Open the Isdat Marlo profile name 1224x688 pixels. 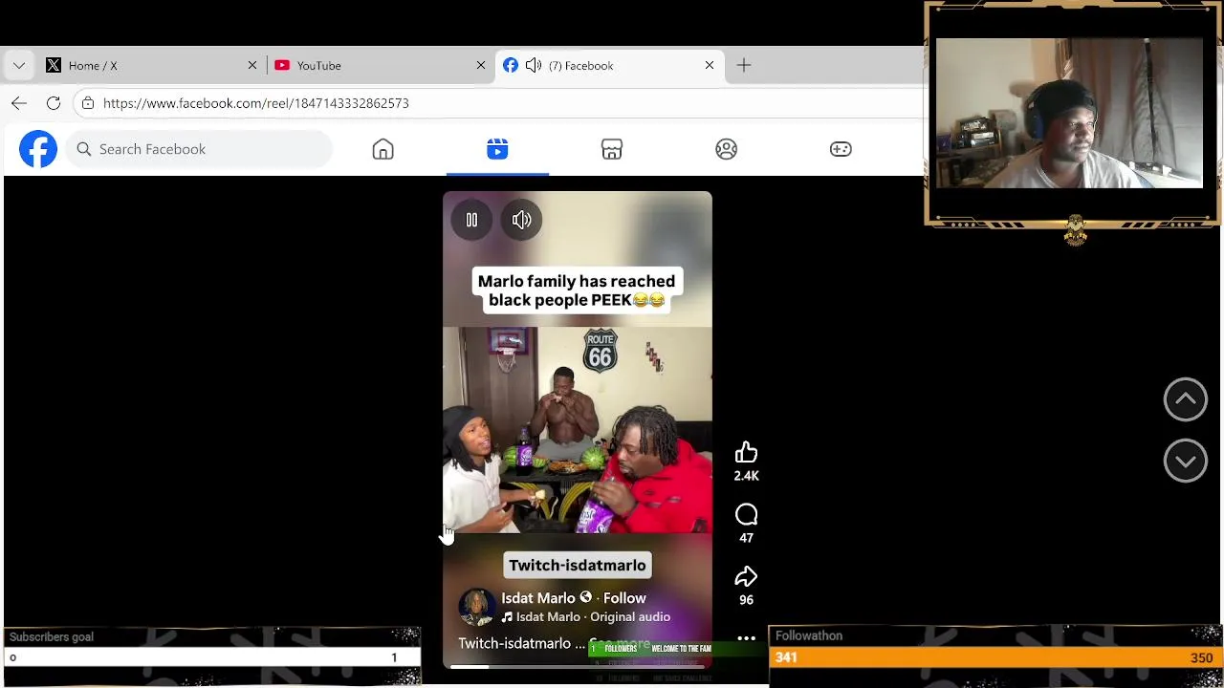(538, 598)
